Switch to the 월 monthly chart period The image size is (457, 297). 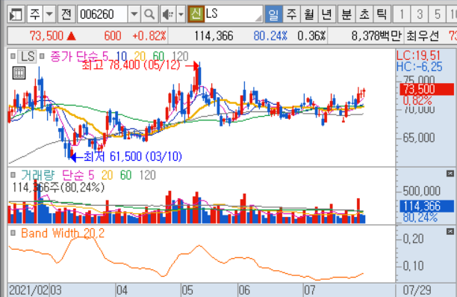point(309,14)
